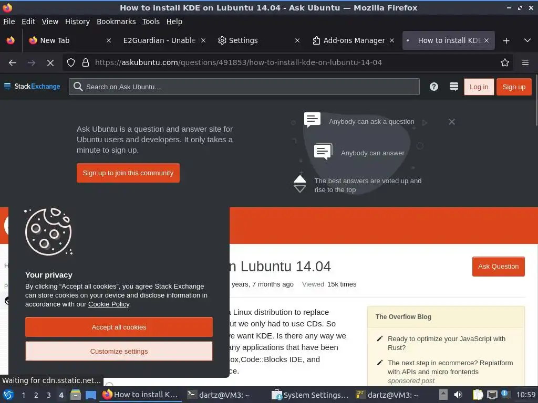This screenshot has height=403, width=538.
Task: Open the update notifier tray icon
Action: pyautogui.click(x=505, y=394)
